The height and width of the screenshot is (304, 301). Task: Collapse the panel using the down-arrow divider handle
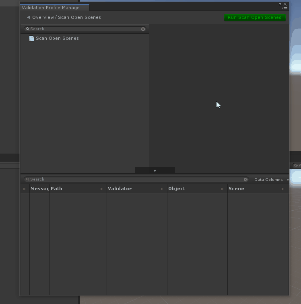(x=155, y=171)
